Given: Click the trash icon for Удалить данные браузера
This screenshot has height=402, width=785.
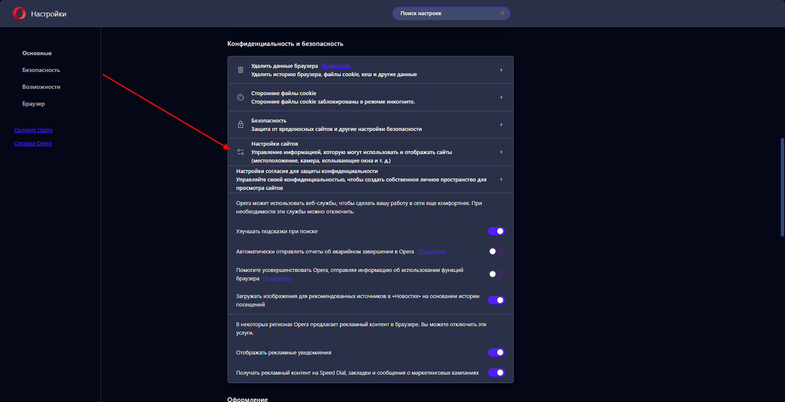Looking at the screenshot, I should (x=241, y=70).
